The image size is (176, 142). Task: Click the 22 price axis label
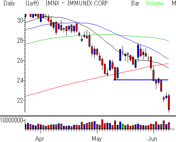tap(20, 100)
